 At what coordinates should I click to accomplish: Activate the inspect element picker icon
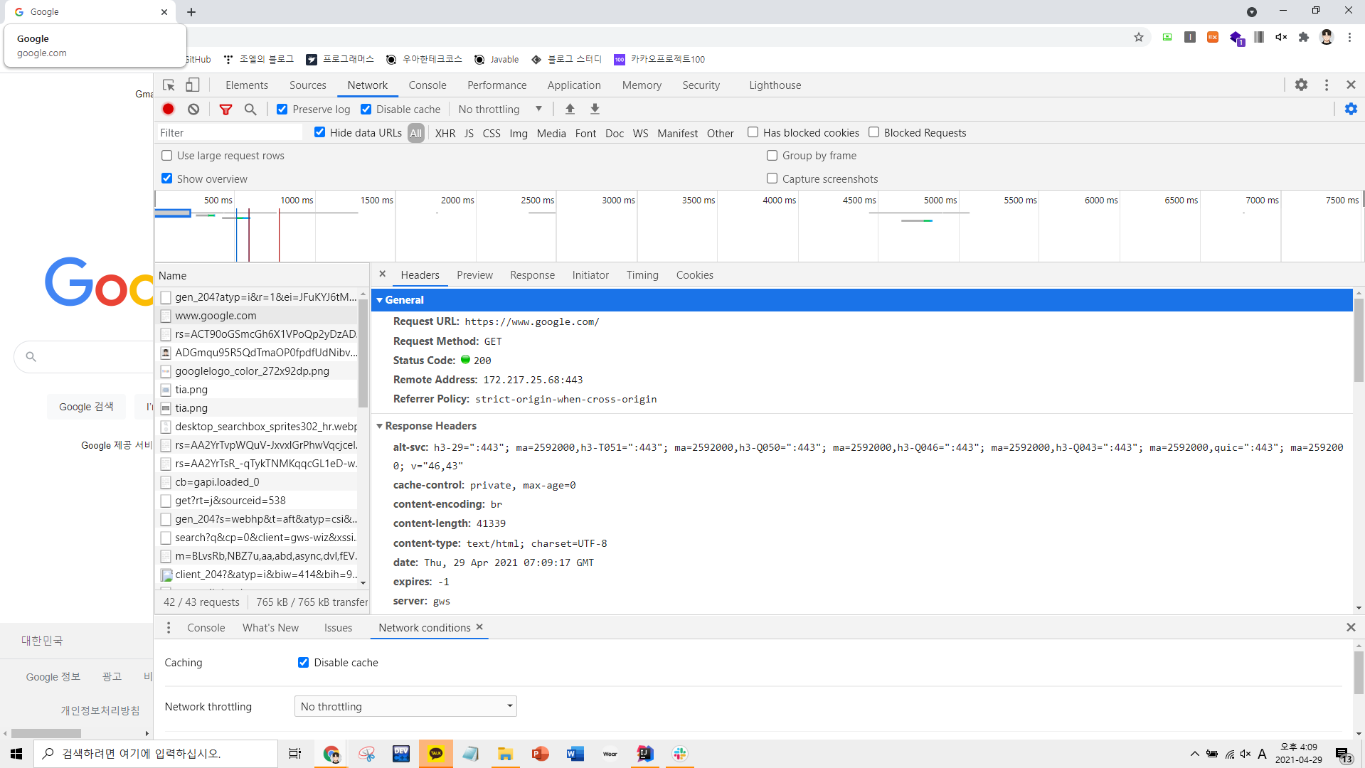[x=169, y=85]
